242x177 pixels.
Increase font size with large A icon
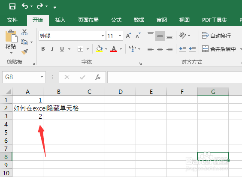point(129,36)
